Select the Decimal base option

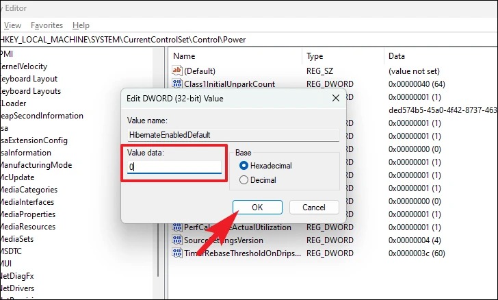pos(244,180)
